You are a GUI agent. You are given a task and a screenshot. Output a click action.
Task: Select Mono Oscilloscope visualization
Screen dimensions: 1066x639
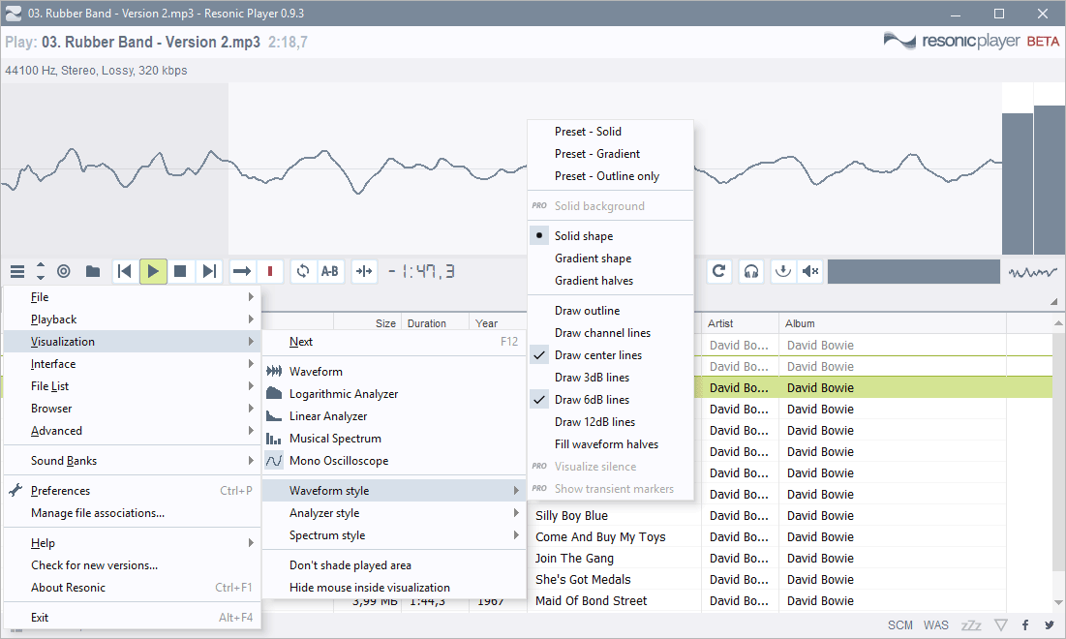(x=394, y=461)
